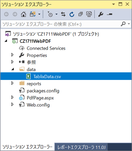132x151 pixels.
Task: Open the search options dropdown
Action: (129, 24)
